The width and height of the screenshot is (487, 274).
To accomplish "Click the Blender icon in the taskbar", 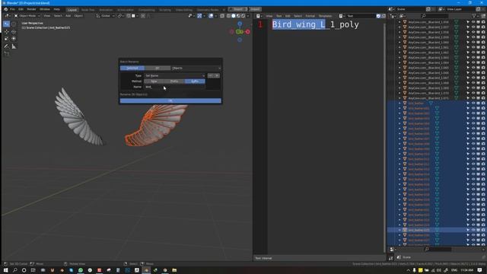I will 146,270.
